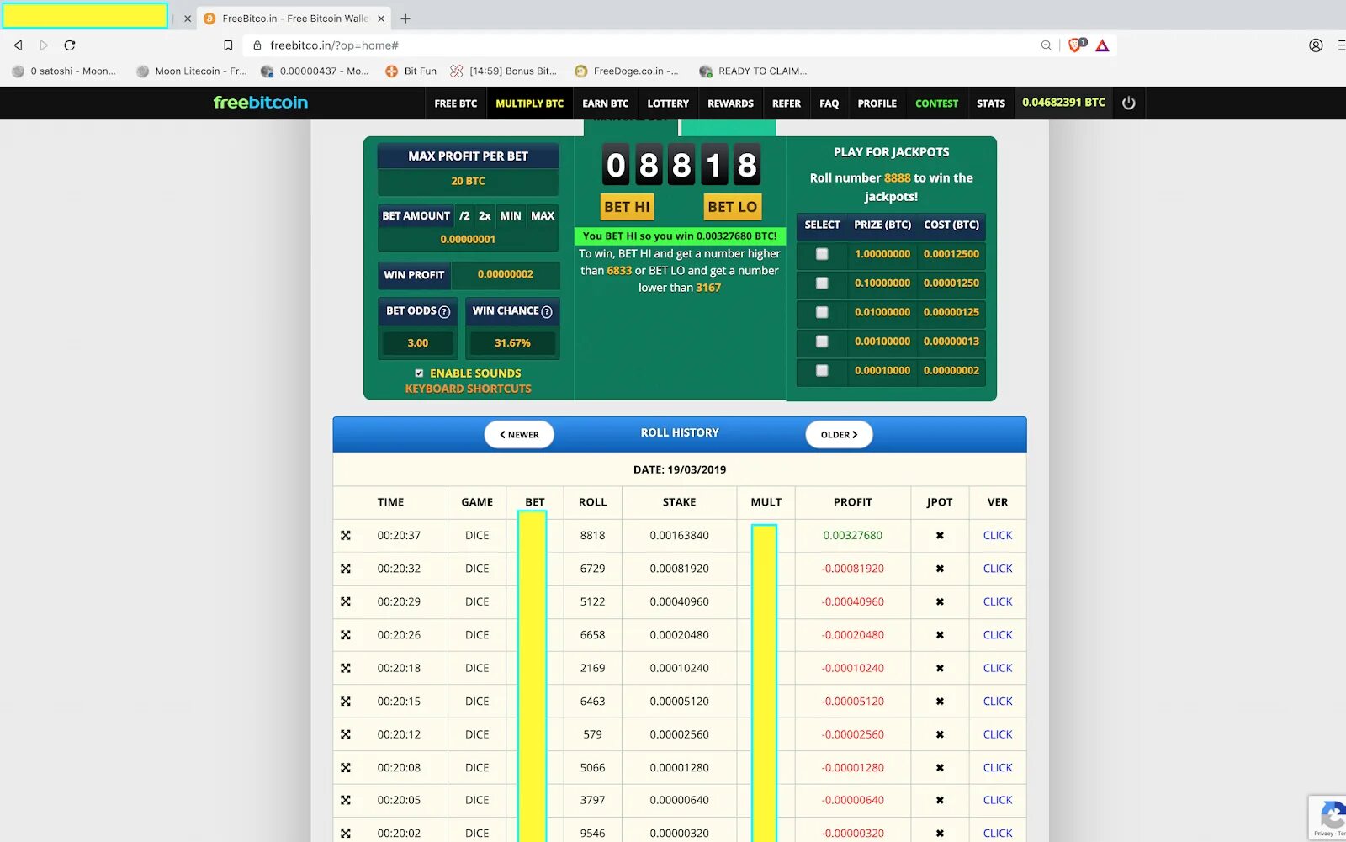Open the Bet Odds help question mark
1346x842 pixels.
[444, 312]
